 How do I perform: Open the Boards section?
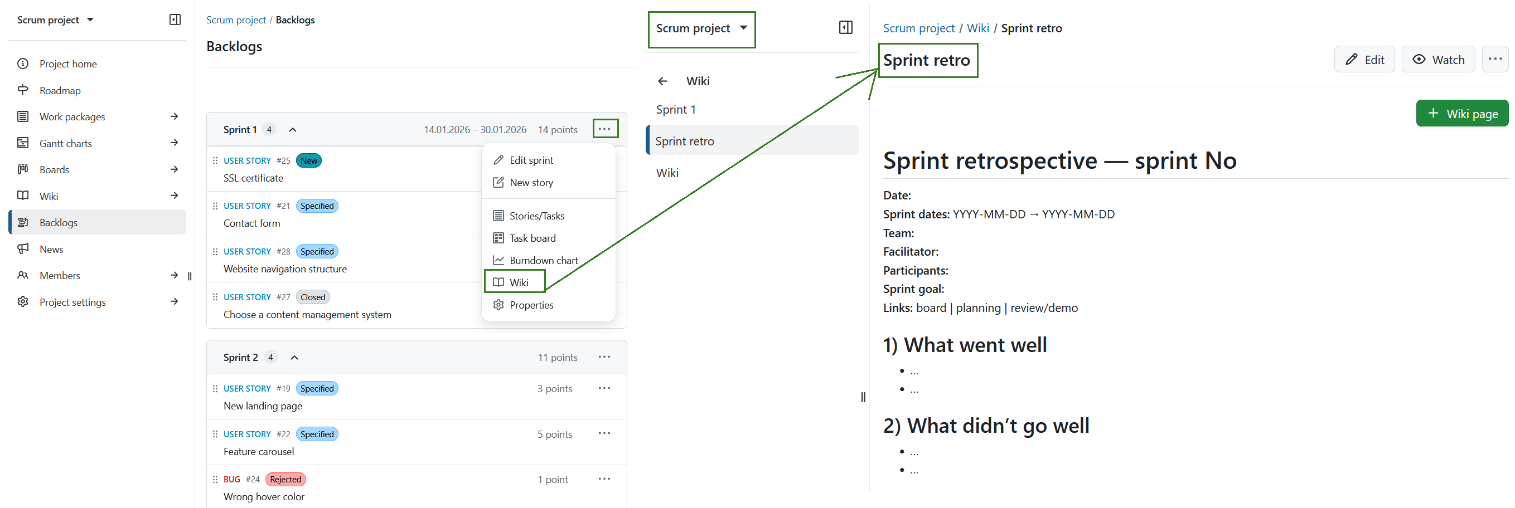coord(55,169)
